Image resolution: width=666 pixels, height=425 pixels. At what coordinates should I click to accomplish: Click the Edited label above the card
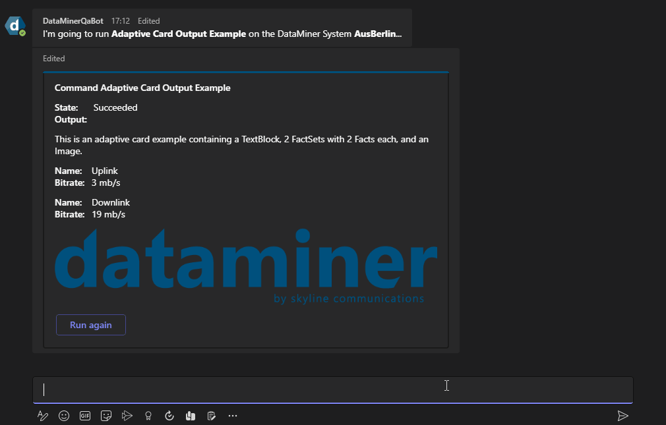53,58
